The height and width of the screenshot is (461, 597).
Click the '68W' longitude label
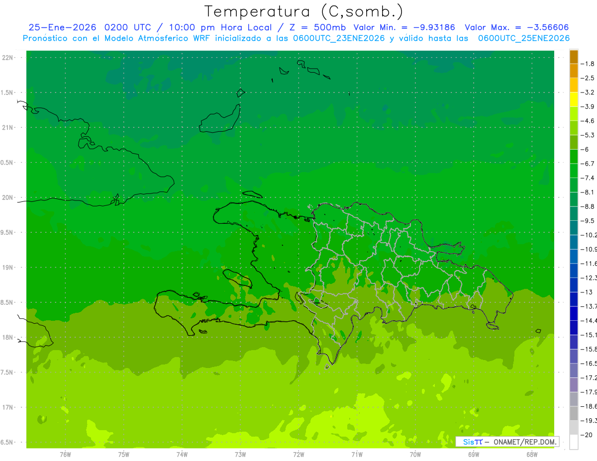pos(532,455)
